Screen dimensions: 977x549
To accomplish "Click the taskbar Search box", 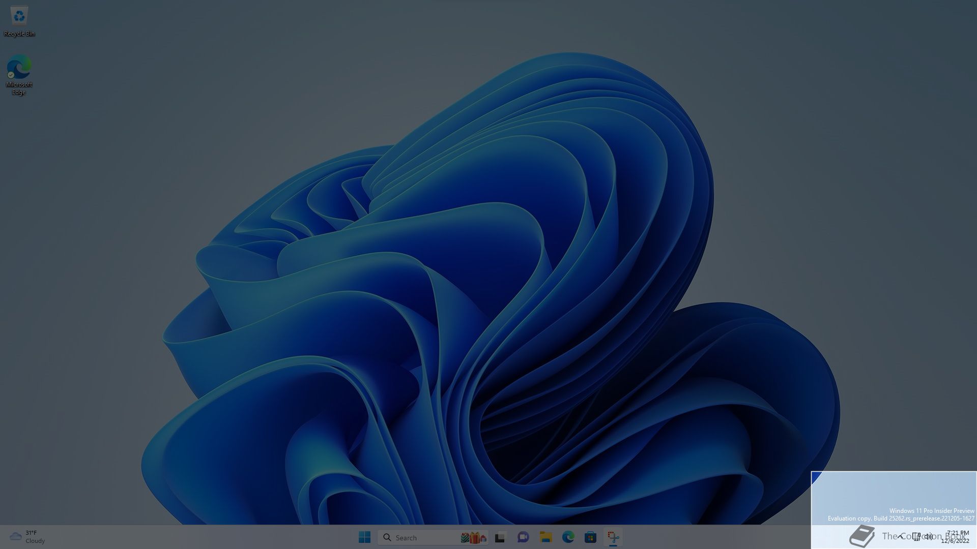I will coord(433,537).
